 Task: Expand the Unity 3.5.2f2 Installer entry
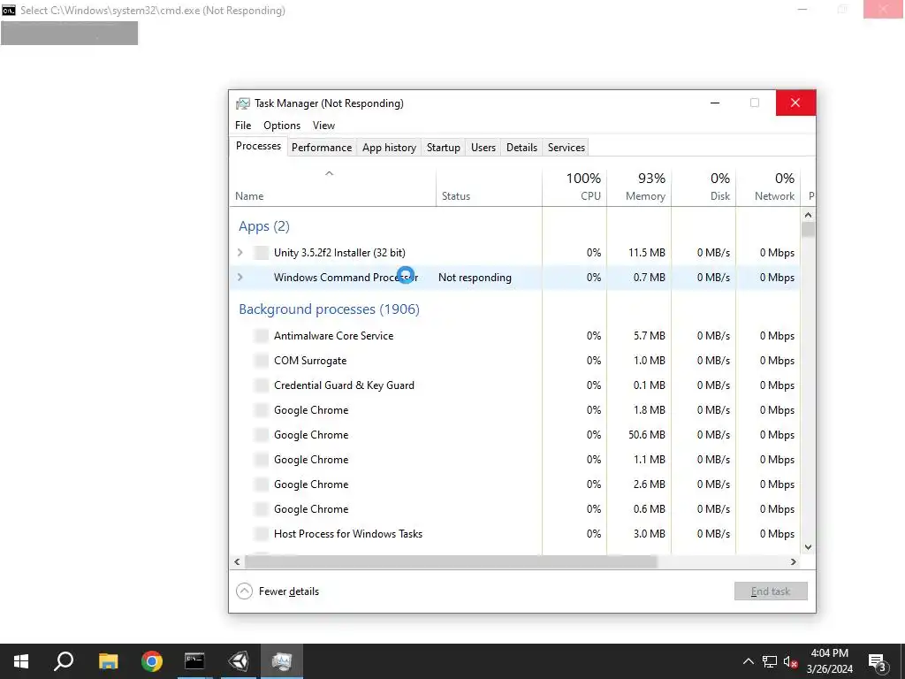pyautogui.click(x=240, y=252)
